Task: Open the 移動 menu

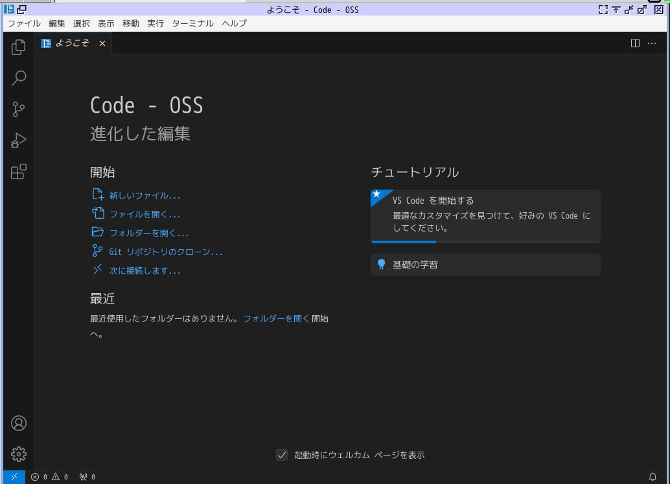Action: point(131,23)
